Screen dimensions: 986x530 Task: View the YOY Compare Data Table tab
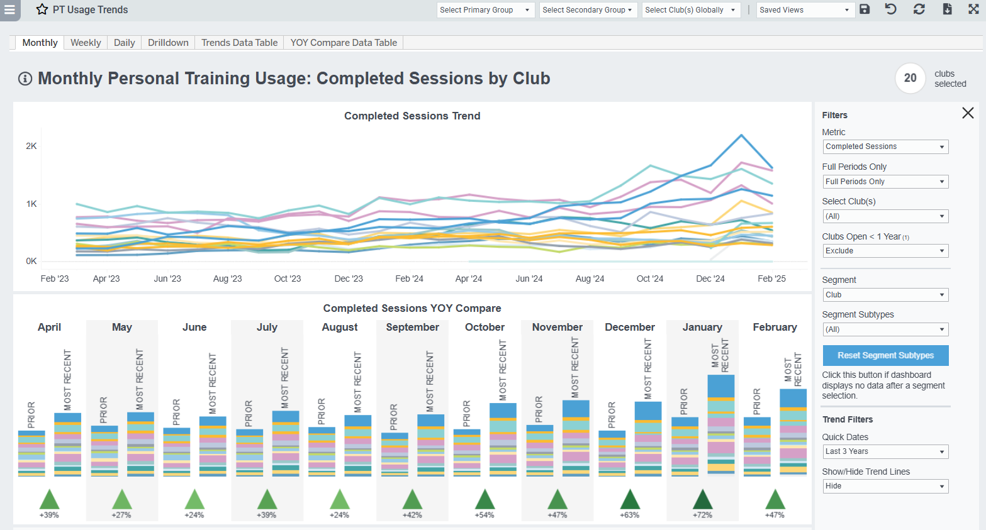coord(343,42)
